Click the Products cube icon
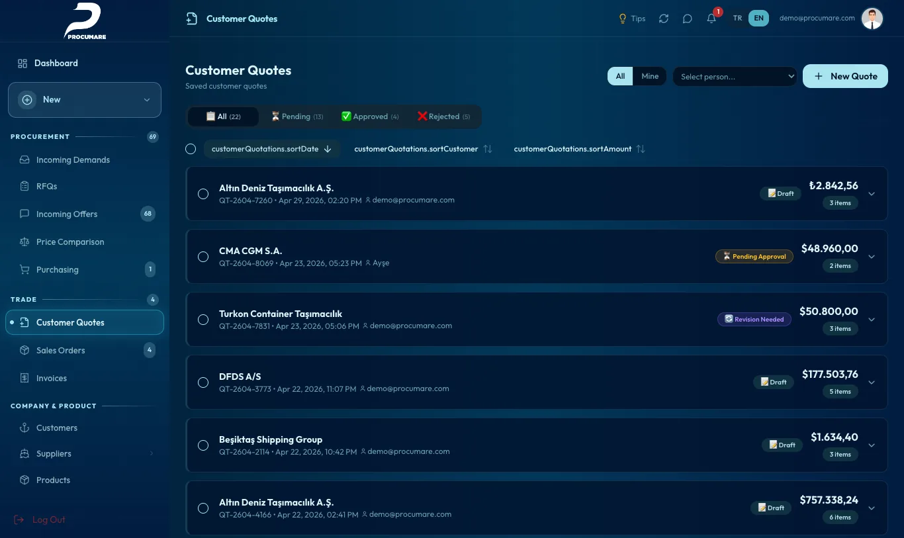 coord(24,480)
